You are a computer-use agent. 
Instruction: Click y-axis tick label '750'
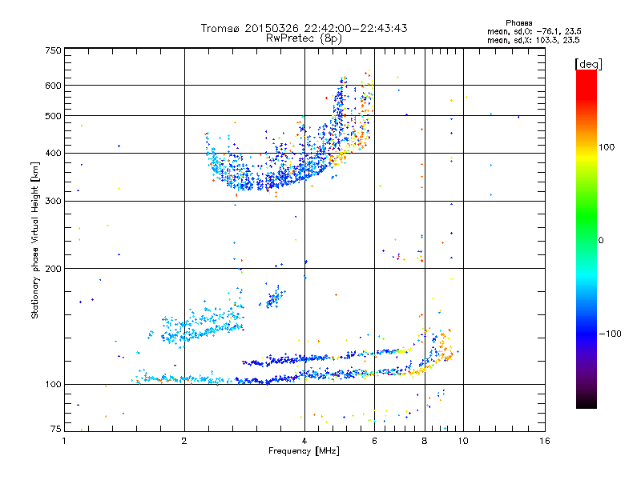click(x=53, y=50)
